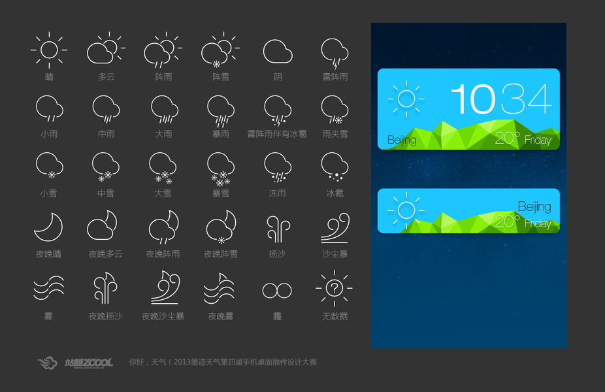
Task: Click the 10 34 clock on large widget
Action: (501, 99)
